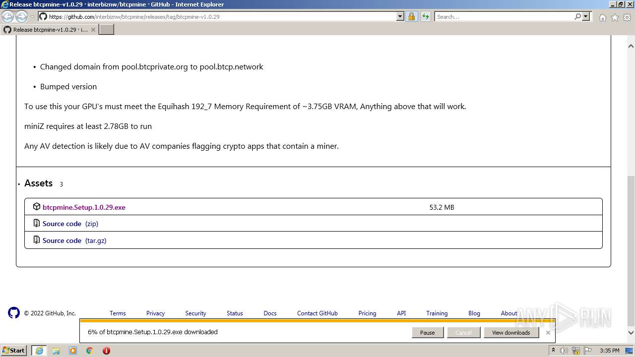This screenshot has height=357, width=635.
Task: Click the 3:35 PM clock
Action: (x=609, y=351)
